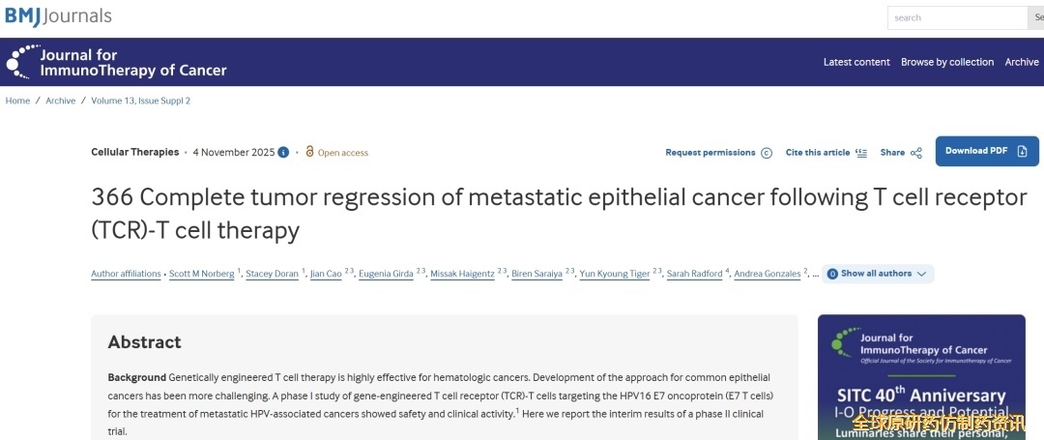Open Scott M Norberg author link
The image size is (1044, 440).
pyautogui.click(x=201, y=274)
